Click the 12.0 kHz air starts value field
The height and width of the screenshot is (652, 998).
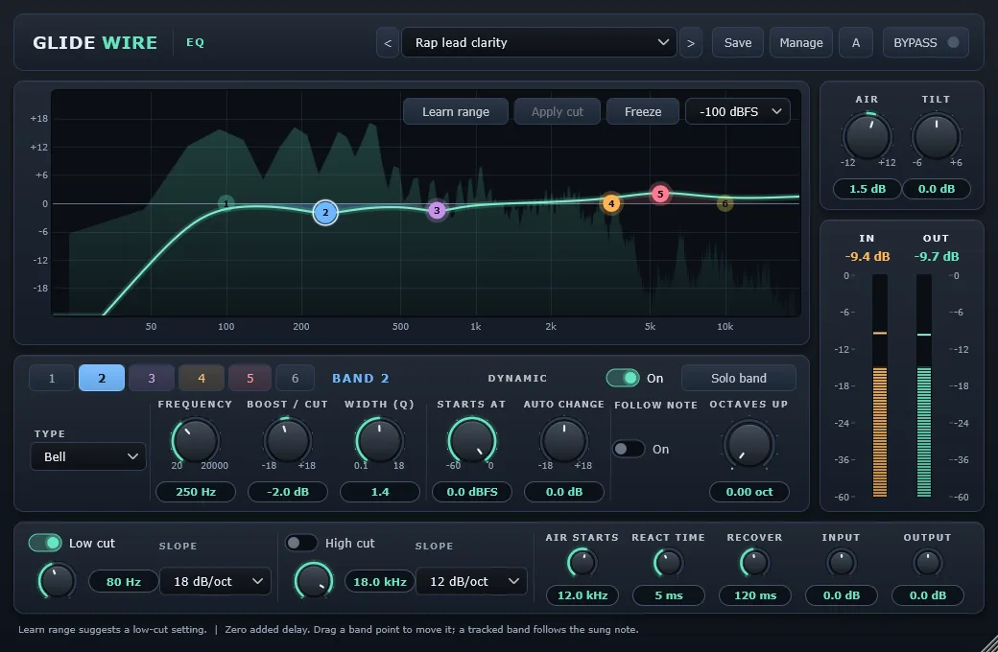pos(582,595)
